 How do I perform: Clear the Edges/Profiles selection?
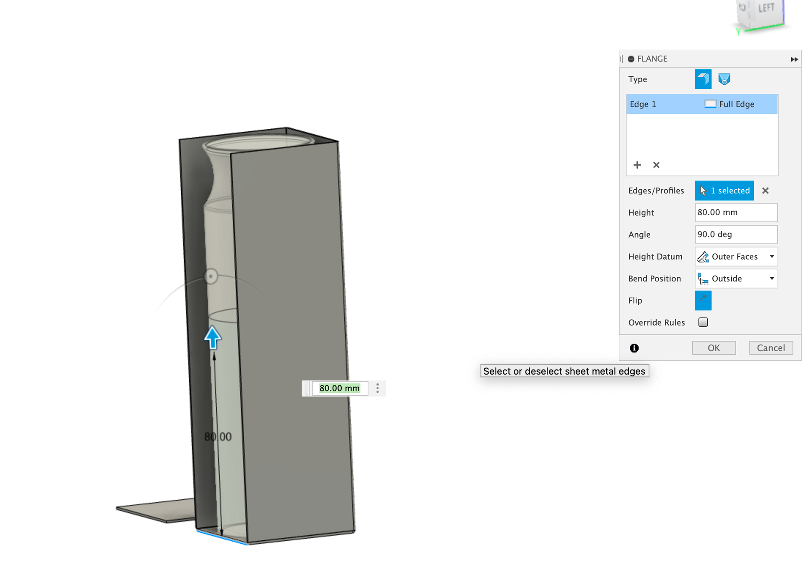point(765,190)
